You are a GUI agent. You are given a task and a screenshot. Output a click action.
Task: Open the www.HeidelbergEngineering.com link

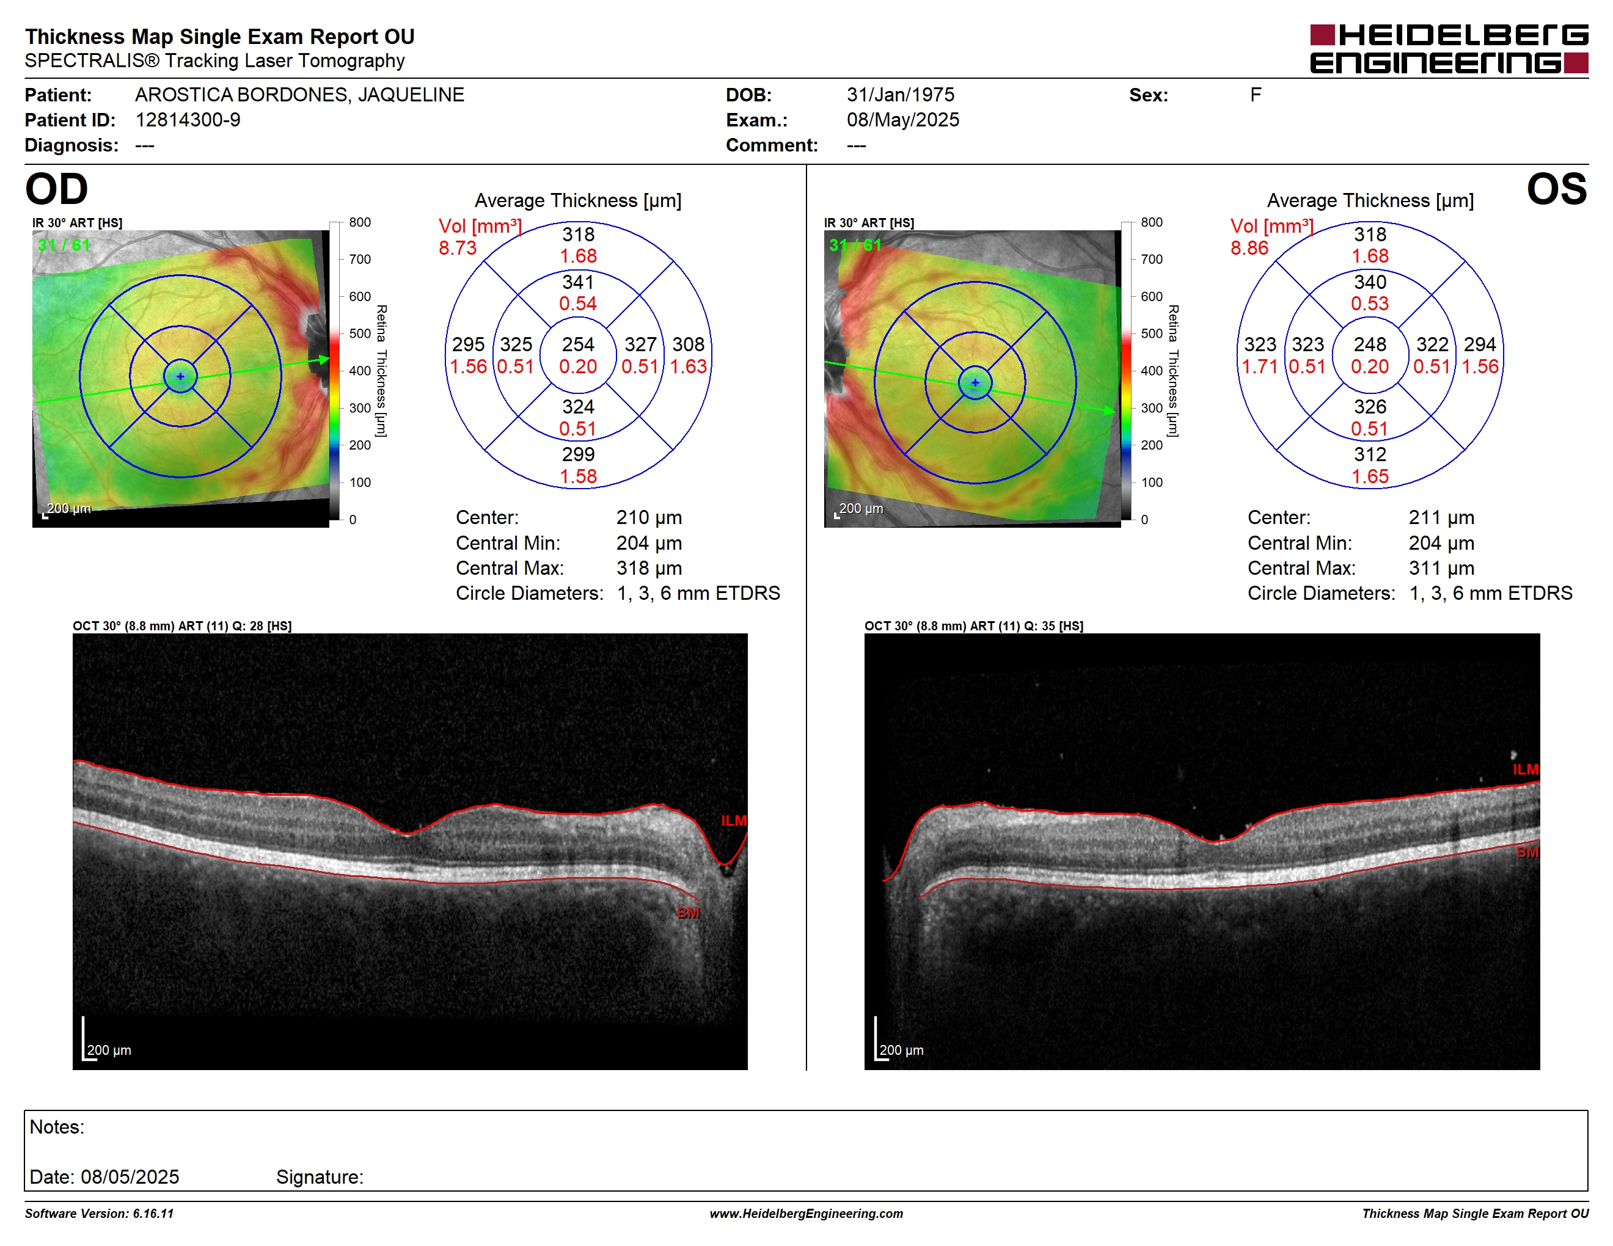(x=806, y=1214)
